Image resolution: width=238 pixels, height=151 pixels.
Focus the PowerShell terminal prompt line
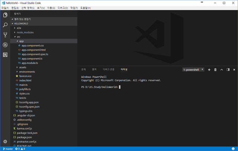click(101, 87)
